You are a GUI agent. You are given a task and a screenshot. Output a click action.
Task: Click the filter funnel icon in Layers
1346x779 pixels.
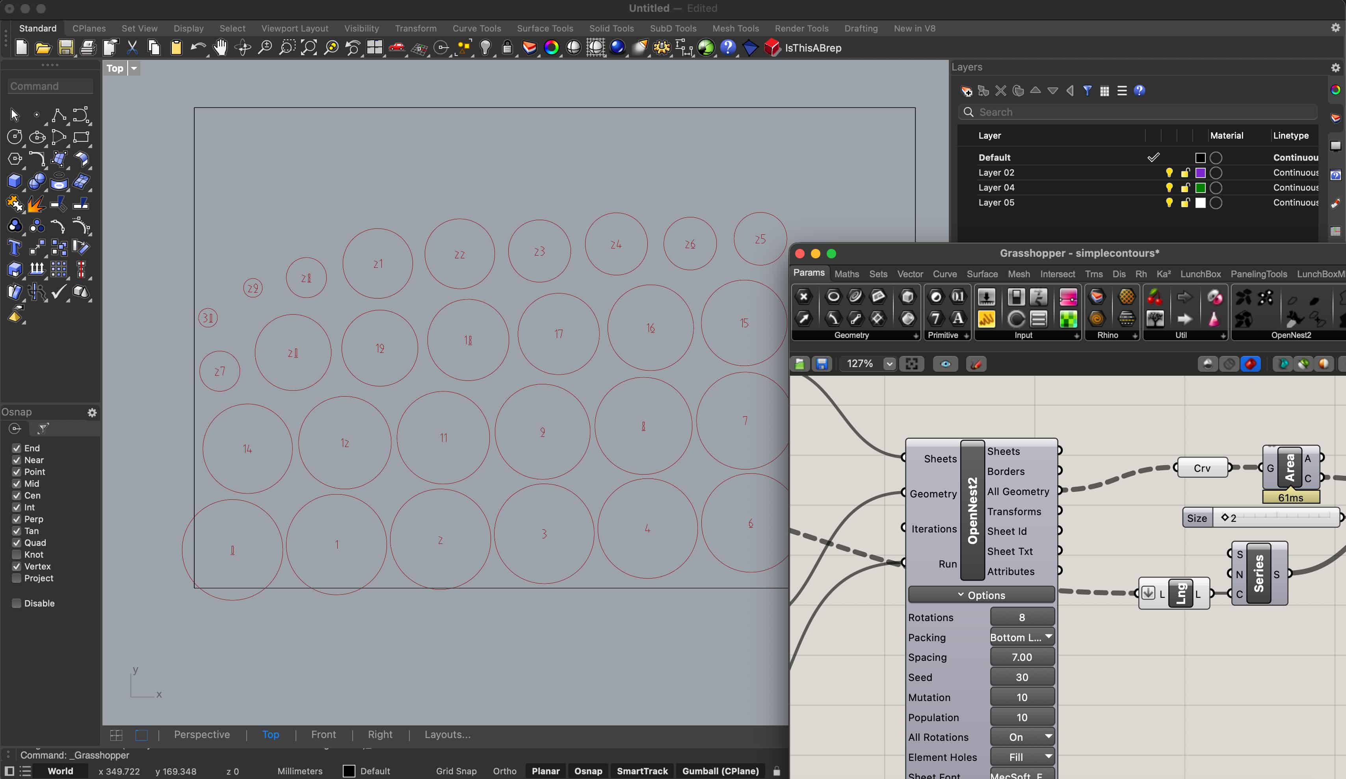click(1087, 91)
